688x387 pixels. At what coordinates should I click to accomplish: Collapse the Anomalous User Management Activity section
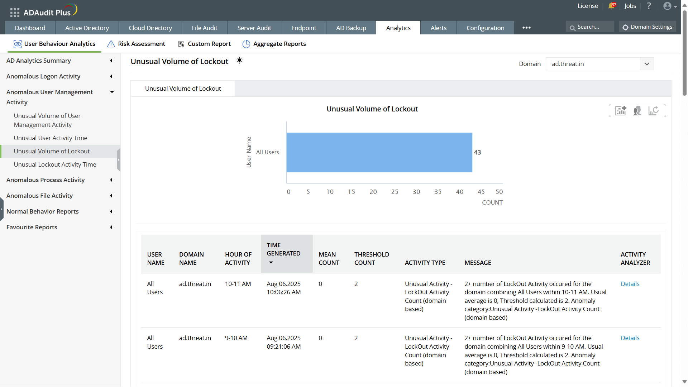tap(112, 92)
